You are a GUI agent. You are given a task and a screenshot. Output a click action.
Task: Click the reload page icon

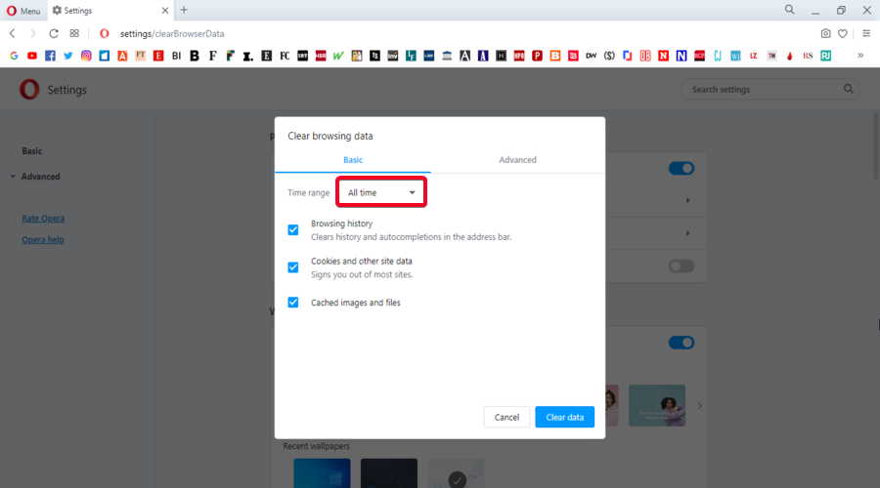54,33
